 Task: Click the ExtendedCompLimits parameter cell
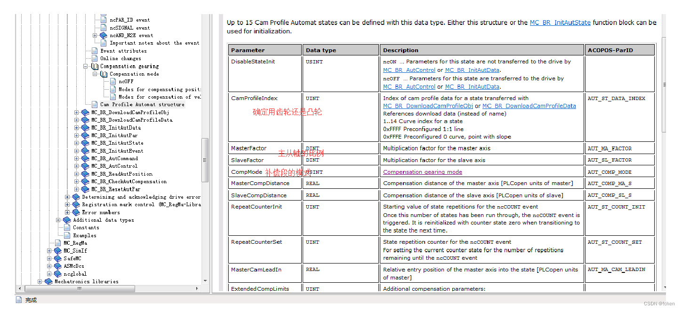click(265, 288)
